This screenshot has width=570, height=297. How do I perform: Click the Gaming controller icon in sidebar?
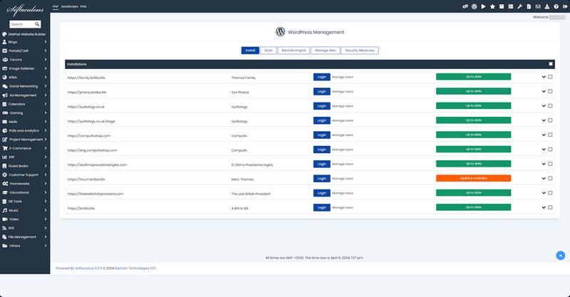[x=5, y=113]
